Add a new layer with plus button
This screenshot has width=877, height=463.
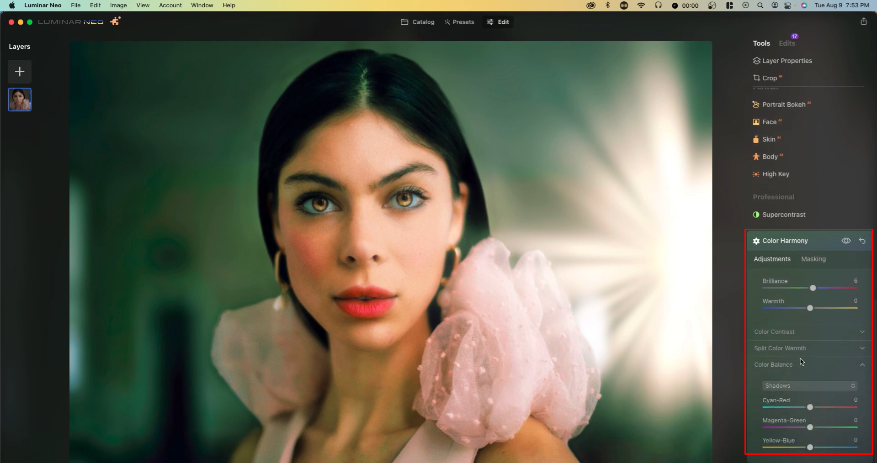(x=20, y=72)
